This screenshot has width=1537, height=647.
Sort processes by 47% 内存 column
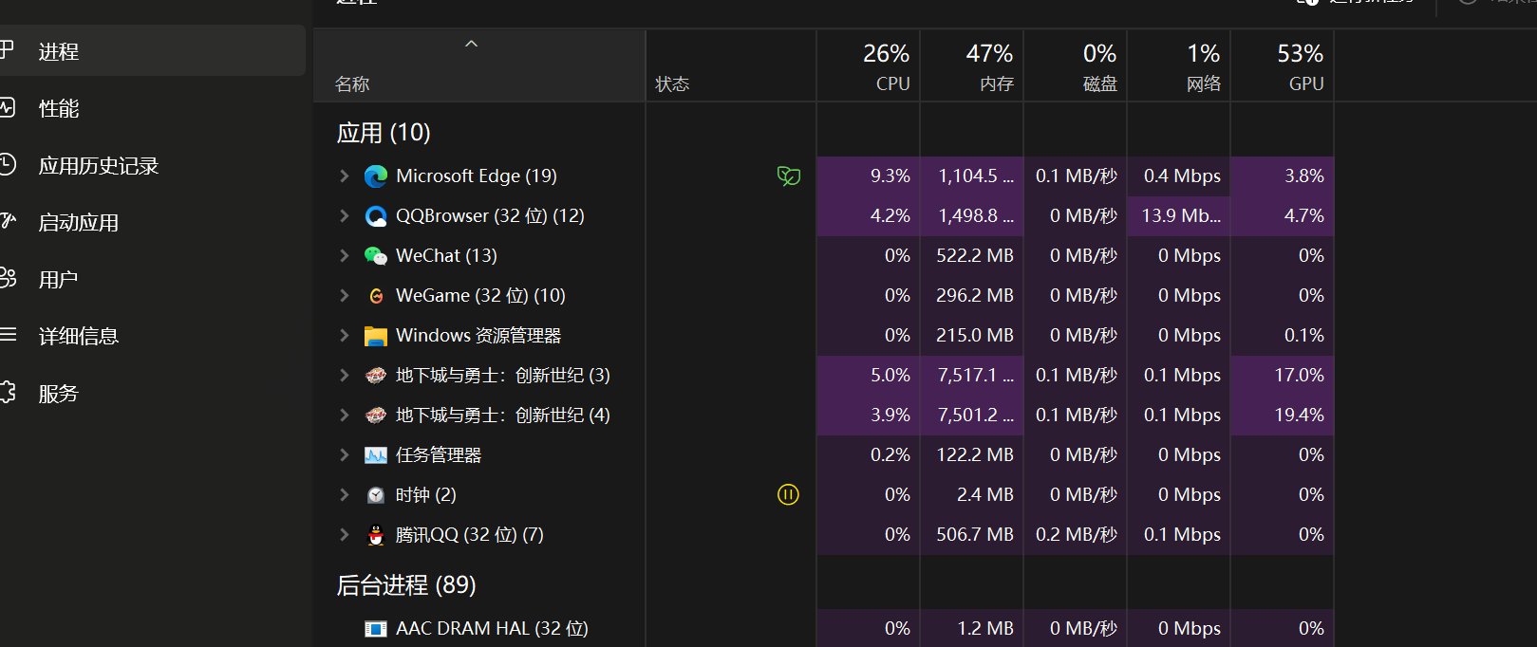(971, 66)
